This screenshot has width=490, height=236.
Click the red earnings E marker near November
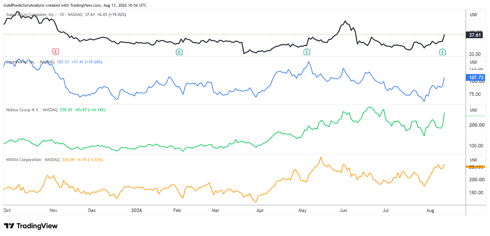tap(55, 52)
